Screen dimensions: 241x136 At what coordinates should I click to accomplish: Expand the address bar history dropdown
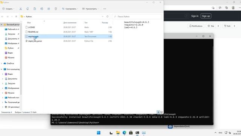pos(102,17)
